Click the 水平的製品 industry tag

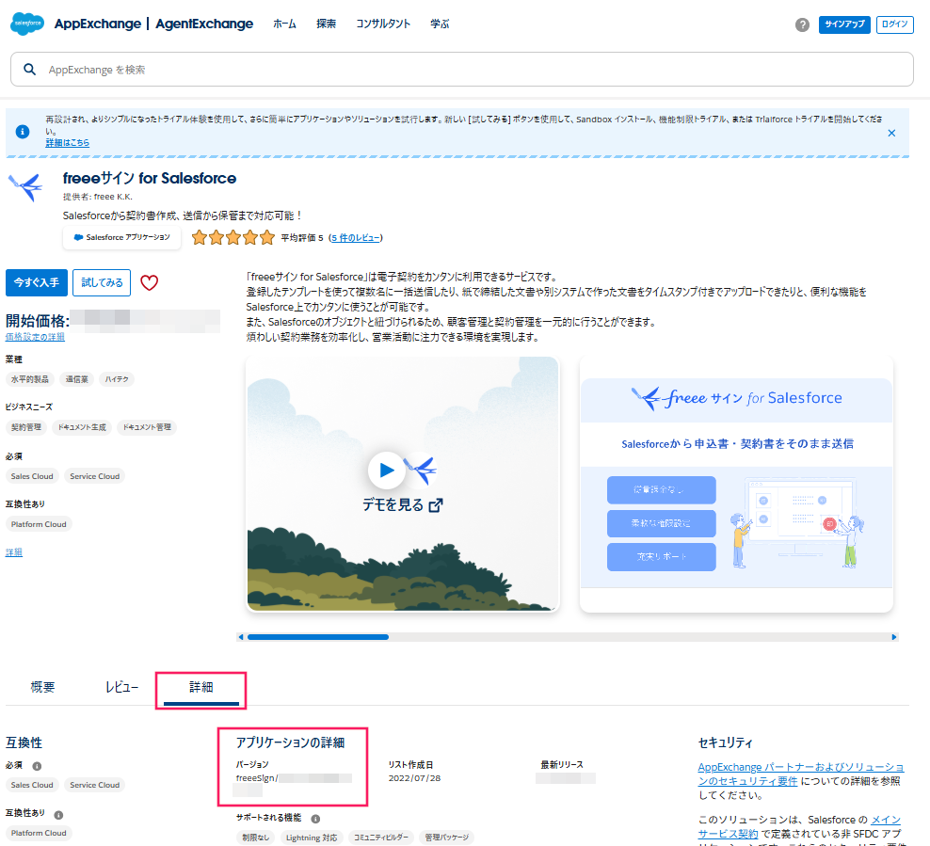click(x=30, y=379)
